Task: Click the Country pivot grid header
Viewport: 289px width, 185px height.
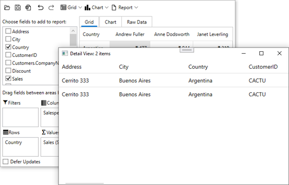Action: point(91,34)
